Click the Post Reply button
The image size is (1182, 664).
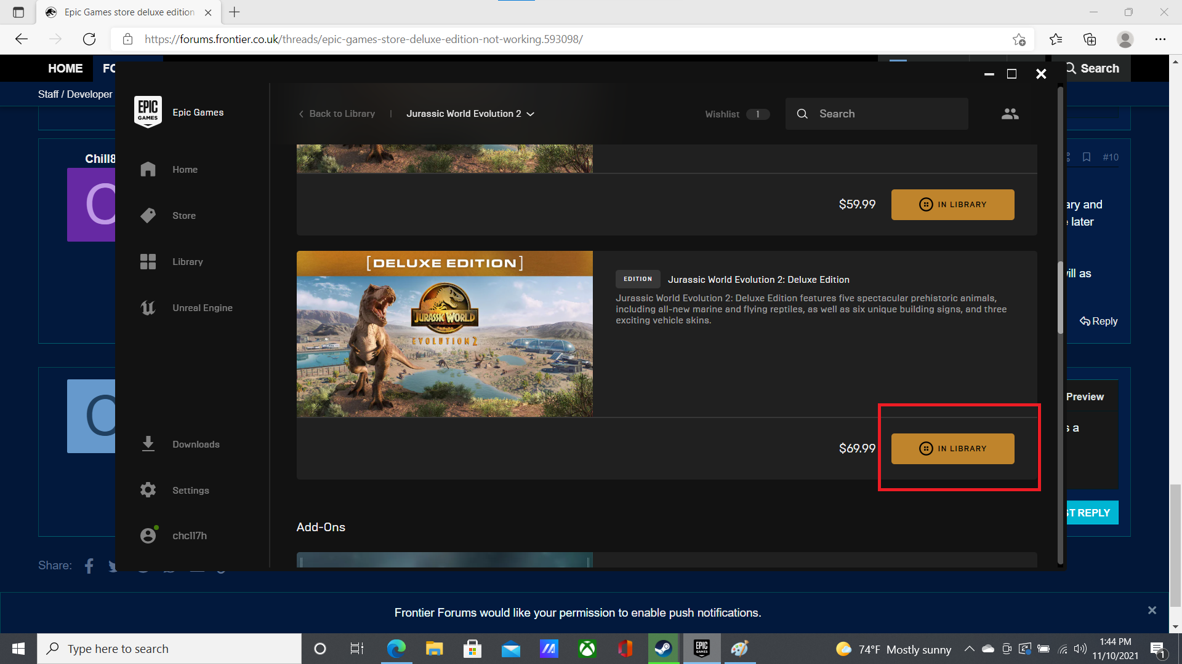pyautogui.click(x=1092, y=512)
